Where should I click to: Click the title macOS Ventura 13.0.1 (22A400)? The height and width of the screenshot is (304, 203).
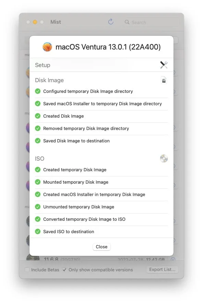(108, 47)
